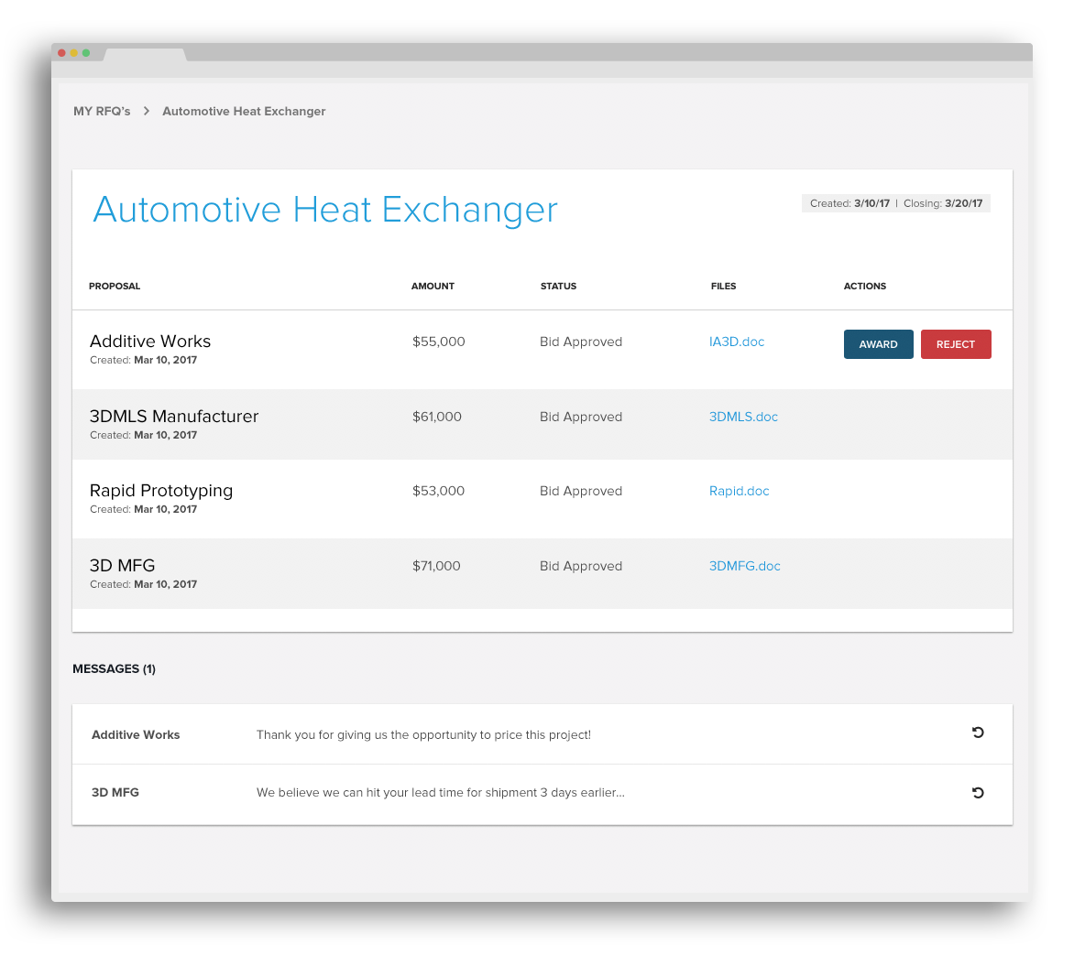Screen dimensions: 1085x966
Task: Minimize window using the yellow dot
Action: [74, 52]
